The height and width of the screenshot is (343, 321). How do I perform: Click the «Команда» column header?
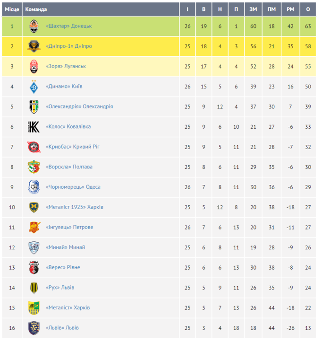pyautogui.click(x=36, y=9)
